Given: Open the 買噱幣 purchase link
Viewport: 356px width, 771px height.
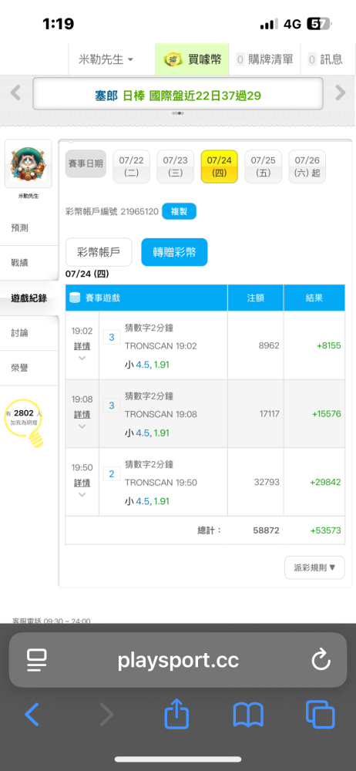Looking at the screenshot, I should (193, 59).
